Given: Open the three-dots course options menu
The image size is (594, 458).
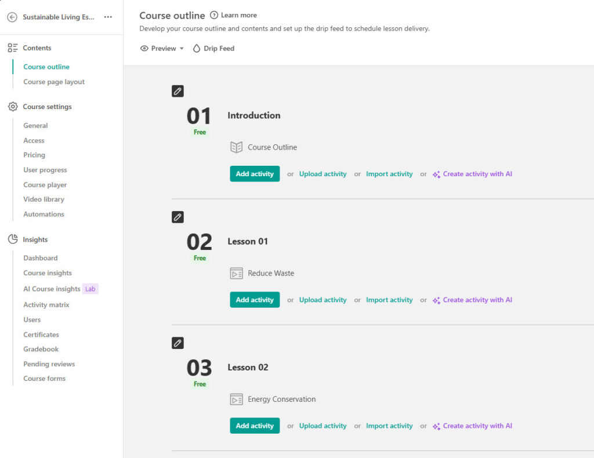Looking at the screenshot, I should [x=108, y=17].
